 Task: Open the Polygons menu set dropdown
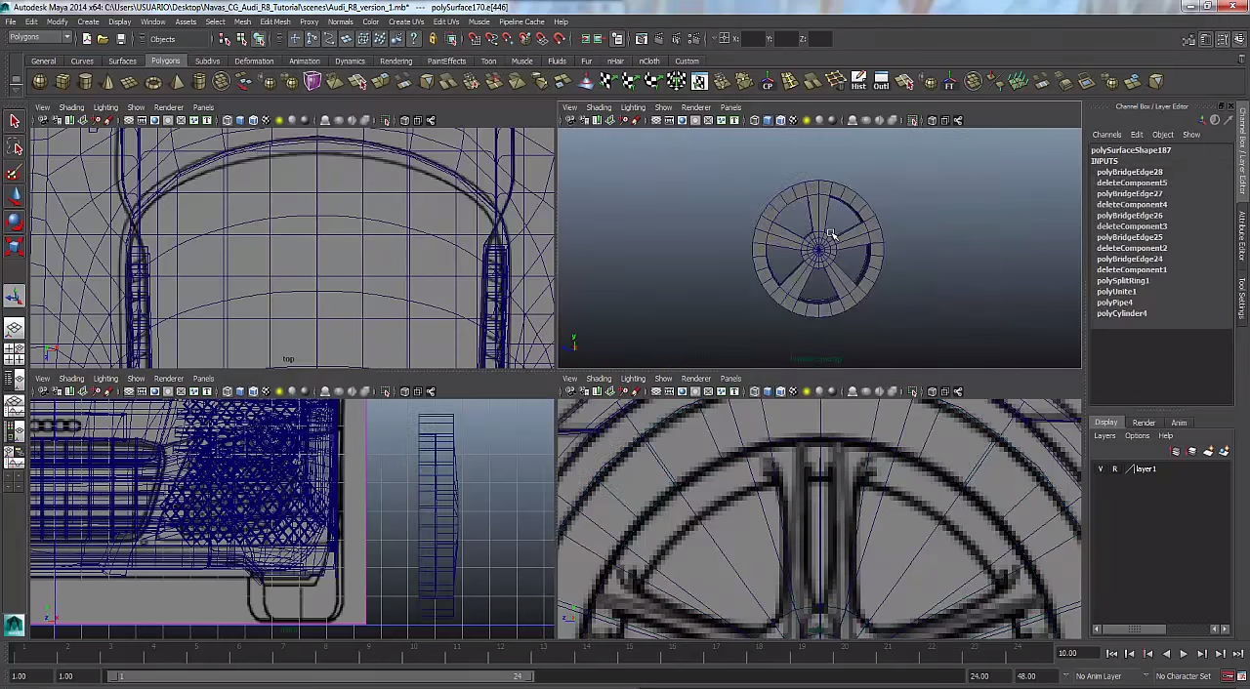click(39, 38)
